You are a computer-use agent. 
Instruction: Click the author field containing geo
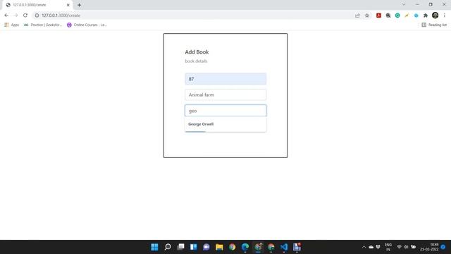coord(225,111)
